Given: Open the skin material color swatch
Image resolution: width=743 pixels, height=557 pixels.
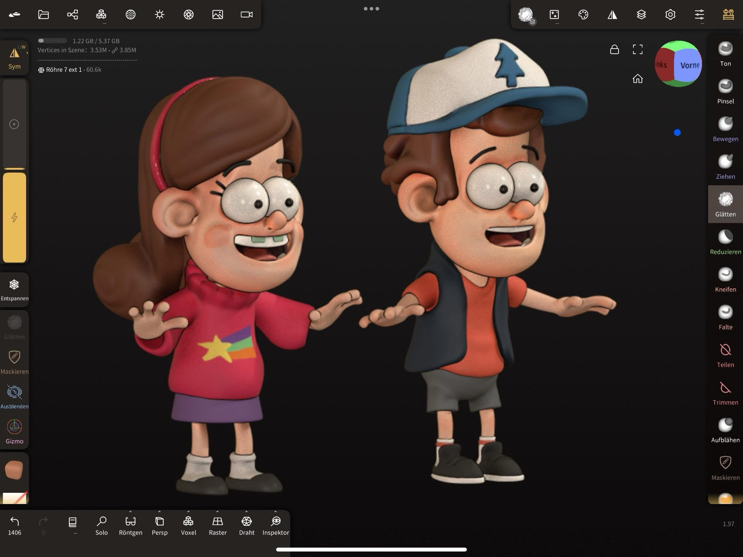Looking at the screenshot, I should point(14,470).
